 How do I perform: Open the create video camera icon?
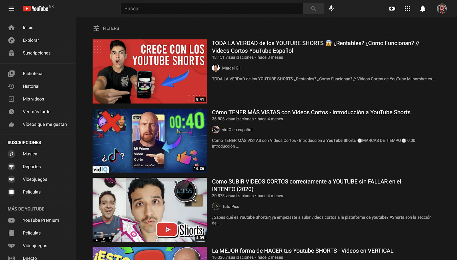tap(392, 9)
